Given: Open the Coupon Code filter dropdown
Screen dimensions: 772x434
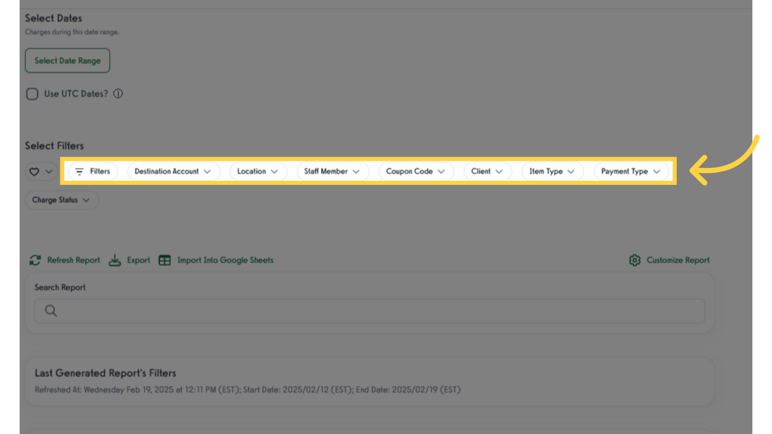Looking at the screenshot, I should click(x=415, y=171).
